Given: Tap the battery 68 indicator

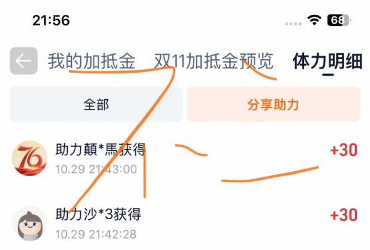Looking at the screenshot, I should (339, 20).
